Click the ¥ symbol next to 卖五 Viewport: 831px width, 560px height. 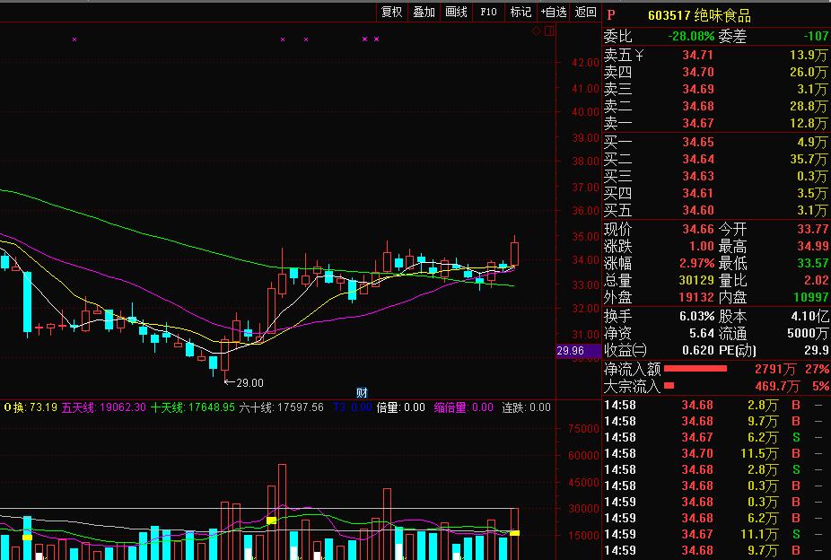click(x=638, y=55)
